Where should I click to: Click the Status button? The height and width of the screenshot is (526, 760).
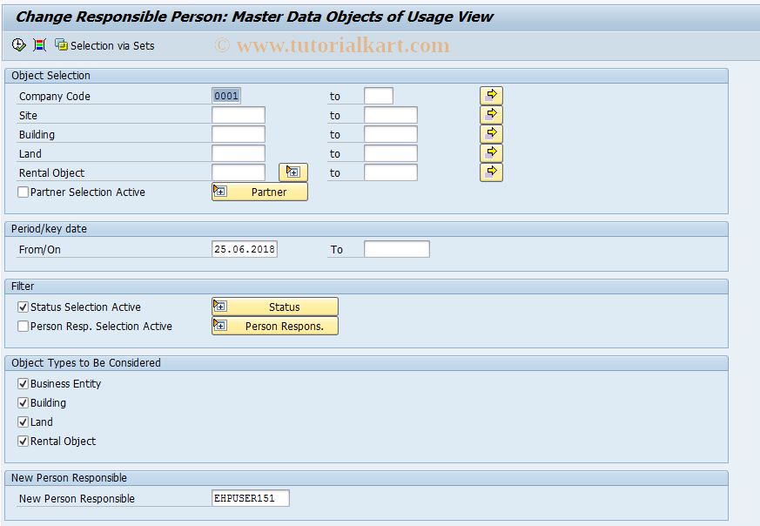point(275,307)
